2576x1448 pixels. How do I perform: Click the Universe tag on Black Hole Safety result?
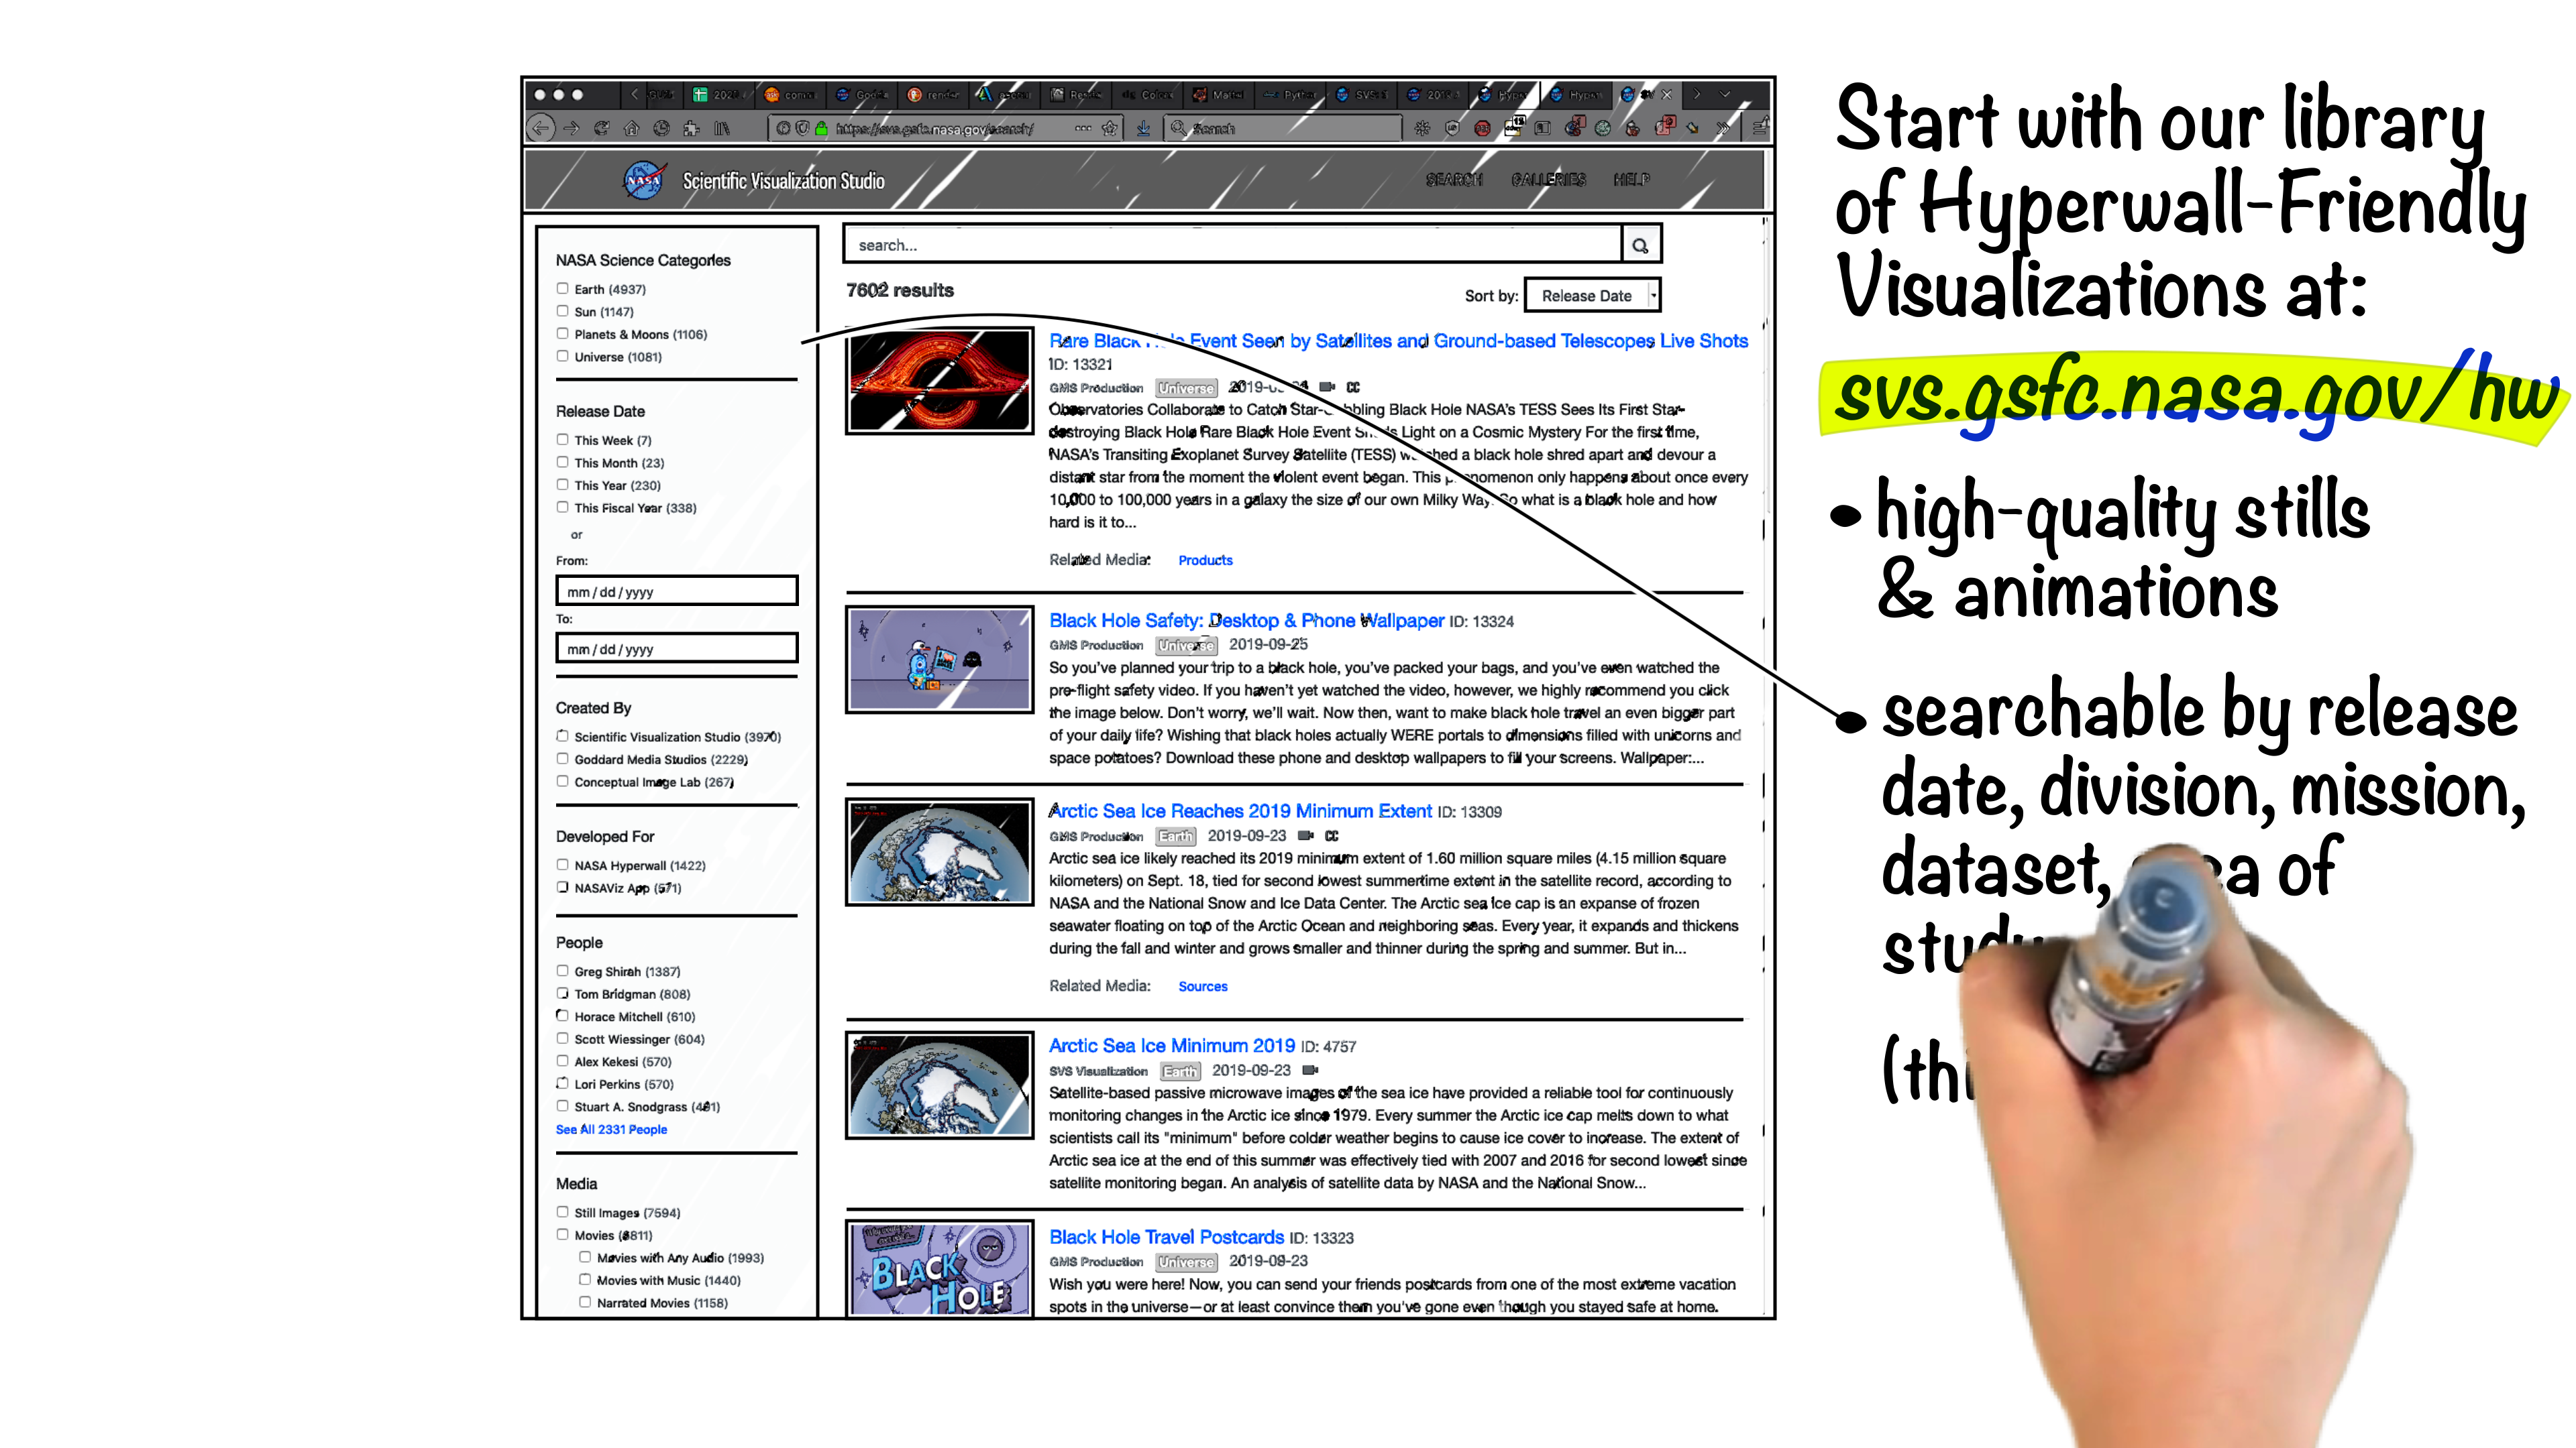[1186, 646]
